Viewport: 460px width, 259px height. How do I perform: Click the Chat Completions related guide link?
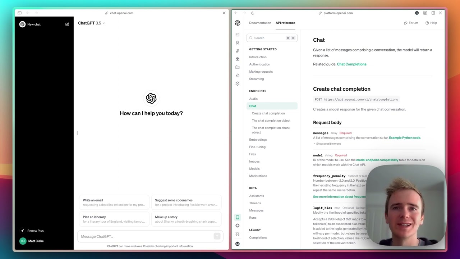click(351, 64)
